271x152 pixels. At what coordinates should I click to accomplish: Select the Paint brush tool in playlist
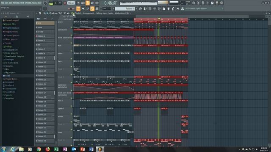tap(47, 13)
